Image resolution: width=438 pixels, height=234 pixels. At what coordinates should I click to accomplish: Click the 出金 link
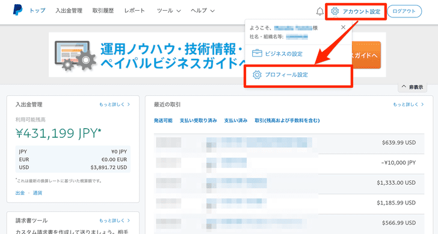pyautogui.click(x=20, y=193)
